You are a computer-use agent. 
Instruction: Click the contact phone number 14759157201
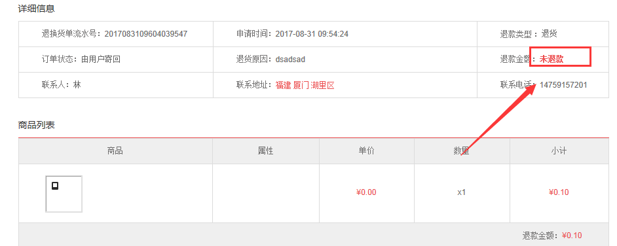point(563,85)
